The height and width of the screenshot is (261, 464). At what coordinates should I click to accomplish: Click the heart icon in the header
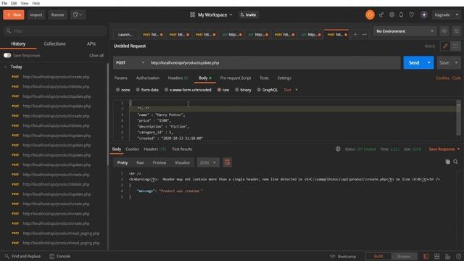[412, 14]
